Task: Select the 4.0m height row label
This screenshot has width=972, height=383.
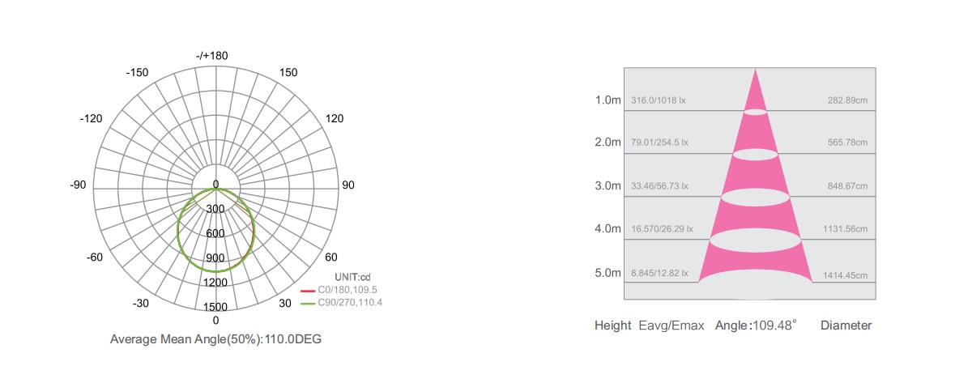Action: (x=607, y=228)
